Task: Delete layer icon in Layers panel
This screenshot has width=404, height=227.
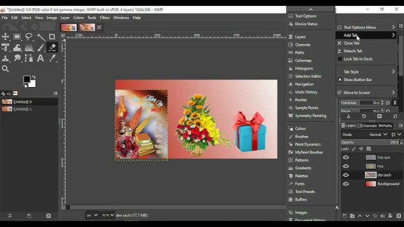Action: (x=399, y=216)
